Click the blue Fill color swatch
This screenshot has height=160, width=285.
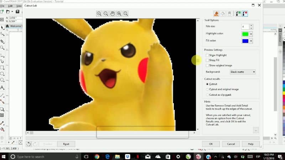point(245,41)
